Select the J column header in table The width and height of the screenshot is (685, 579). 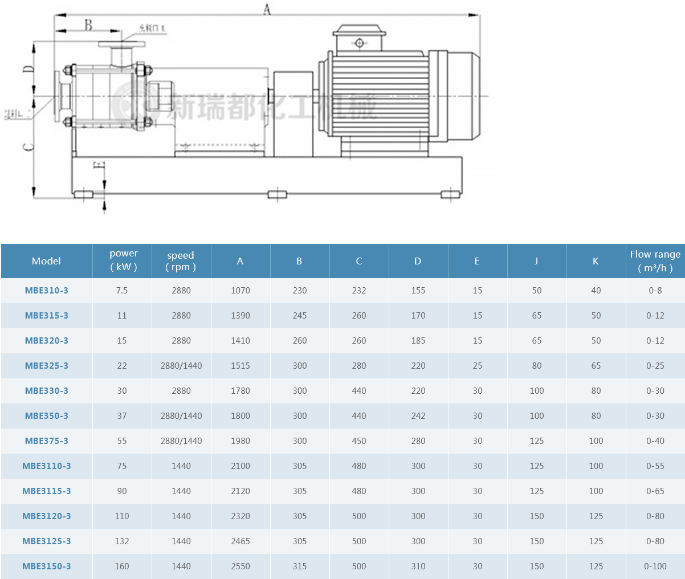click(x=536, y=261)
